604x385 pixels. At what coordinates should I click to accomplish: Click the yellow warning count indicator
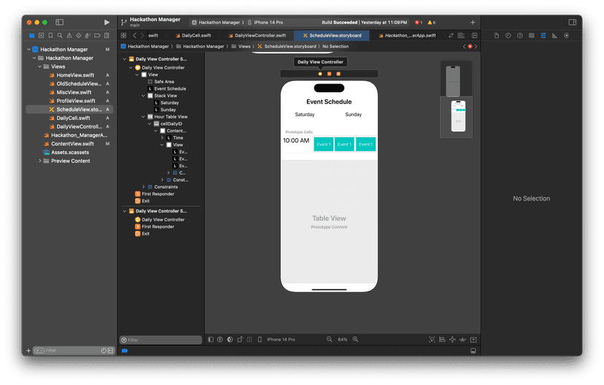(431, 23)
